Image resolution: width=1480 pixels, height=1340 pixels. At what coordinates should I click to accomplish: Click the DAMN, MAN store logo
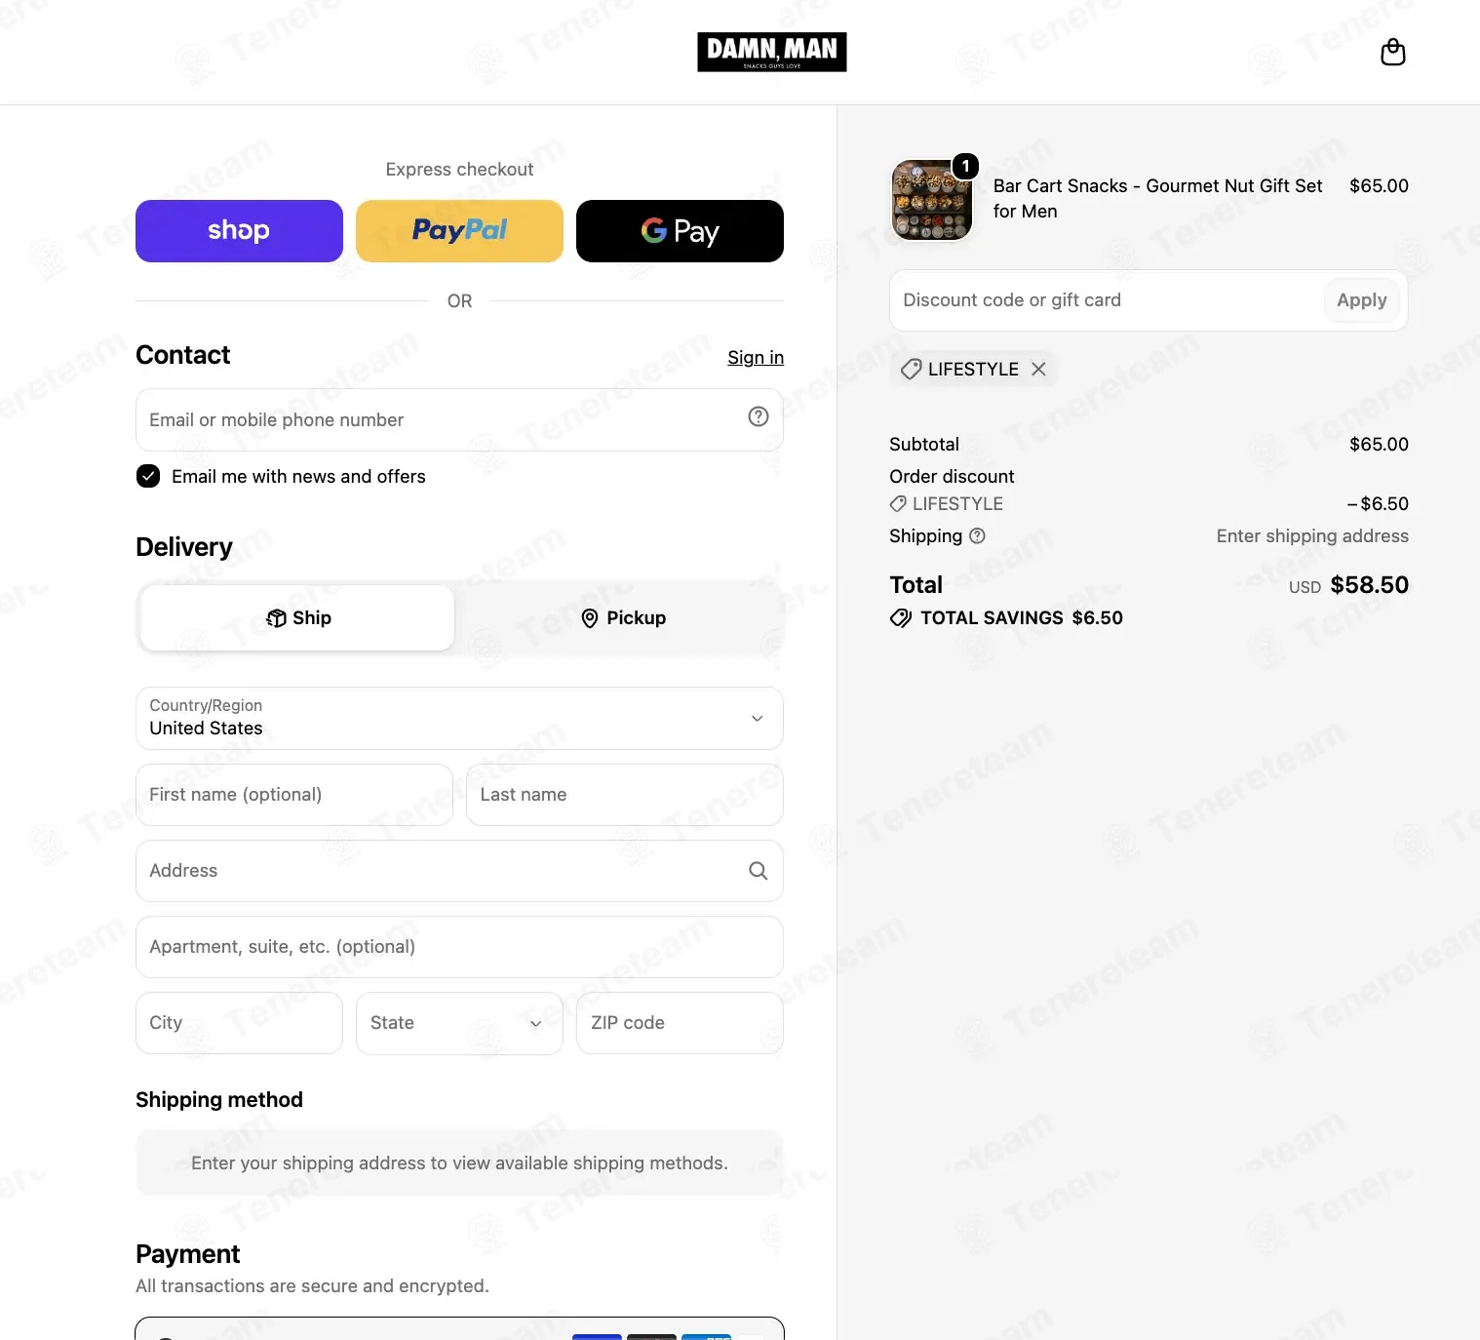(x=772, y=52)
